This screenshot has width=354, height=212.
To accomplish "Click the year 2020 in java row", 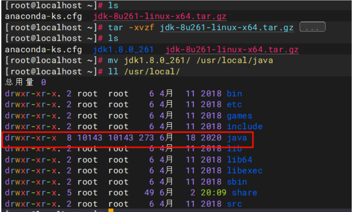I will click(211, 138).
